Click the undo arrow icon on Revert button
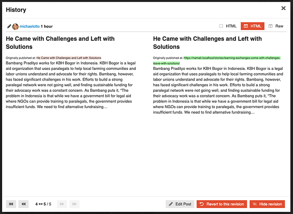 pos(202,204)
